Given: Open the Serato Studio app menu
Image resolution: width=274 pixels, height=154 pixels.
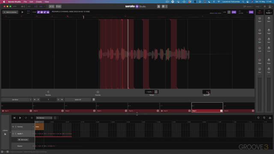Looking at the screenshot, I should coord(14,2).
